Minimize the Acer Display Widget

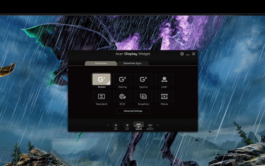pos(188,54)
